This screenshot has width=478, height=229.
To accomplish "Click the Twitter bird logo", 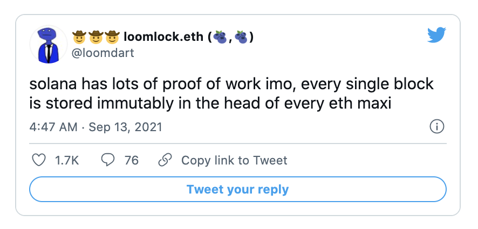I will (436, 36).
